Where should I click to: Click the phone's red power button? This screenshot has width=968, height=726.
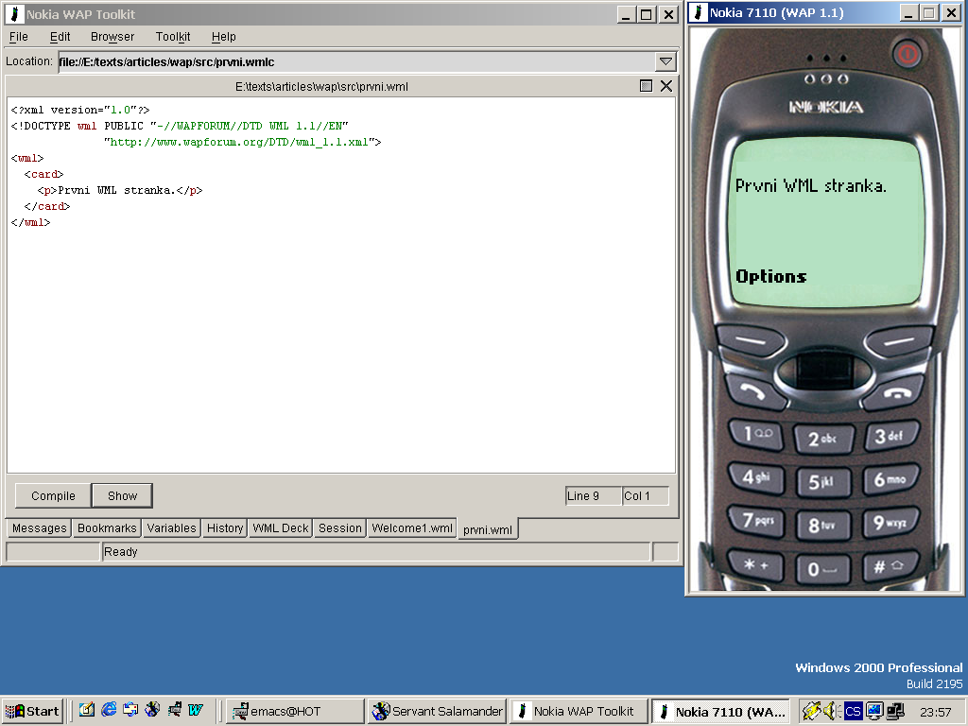tap(907, 54)
